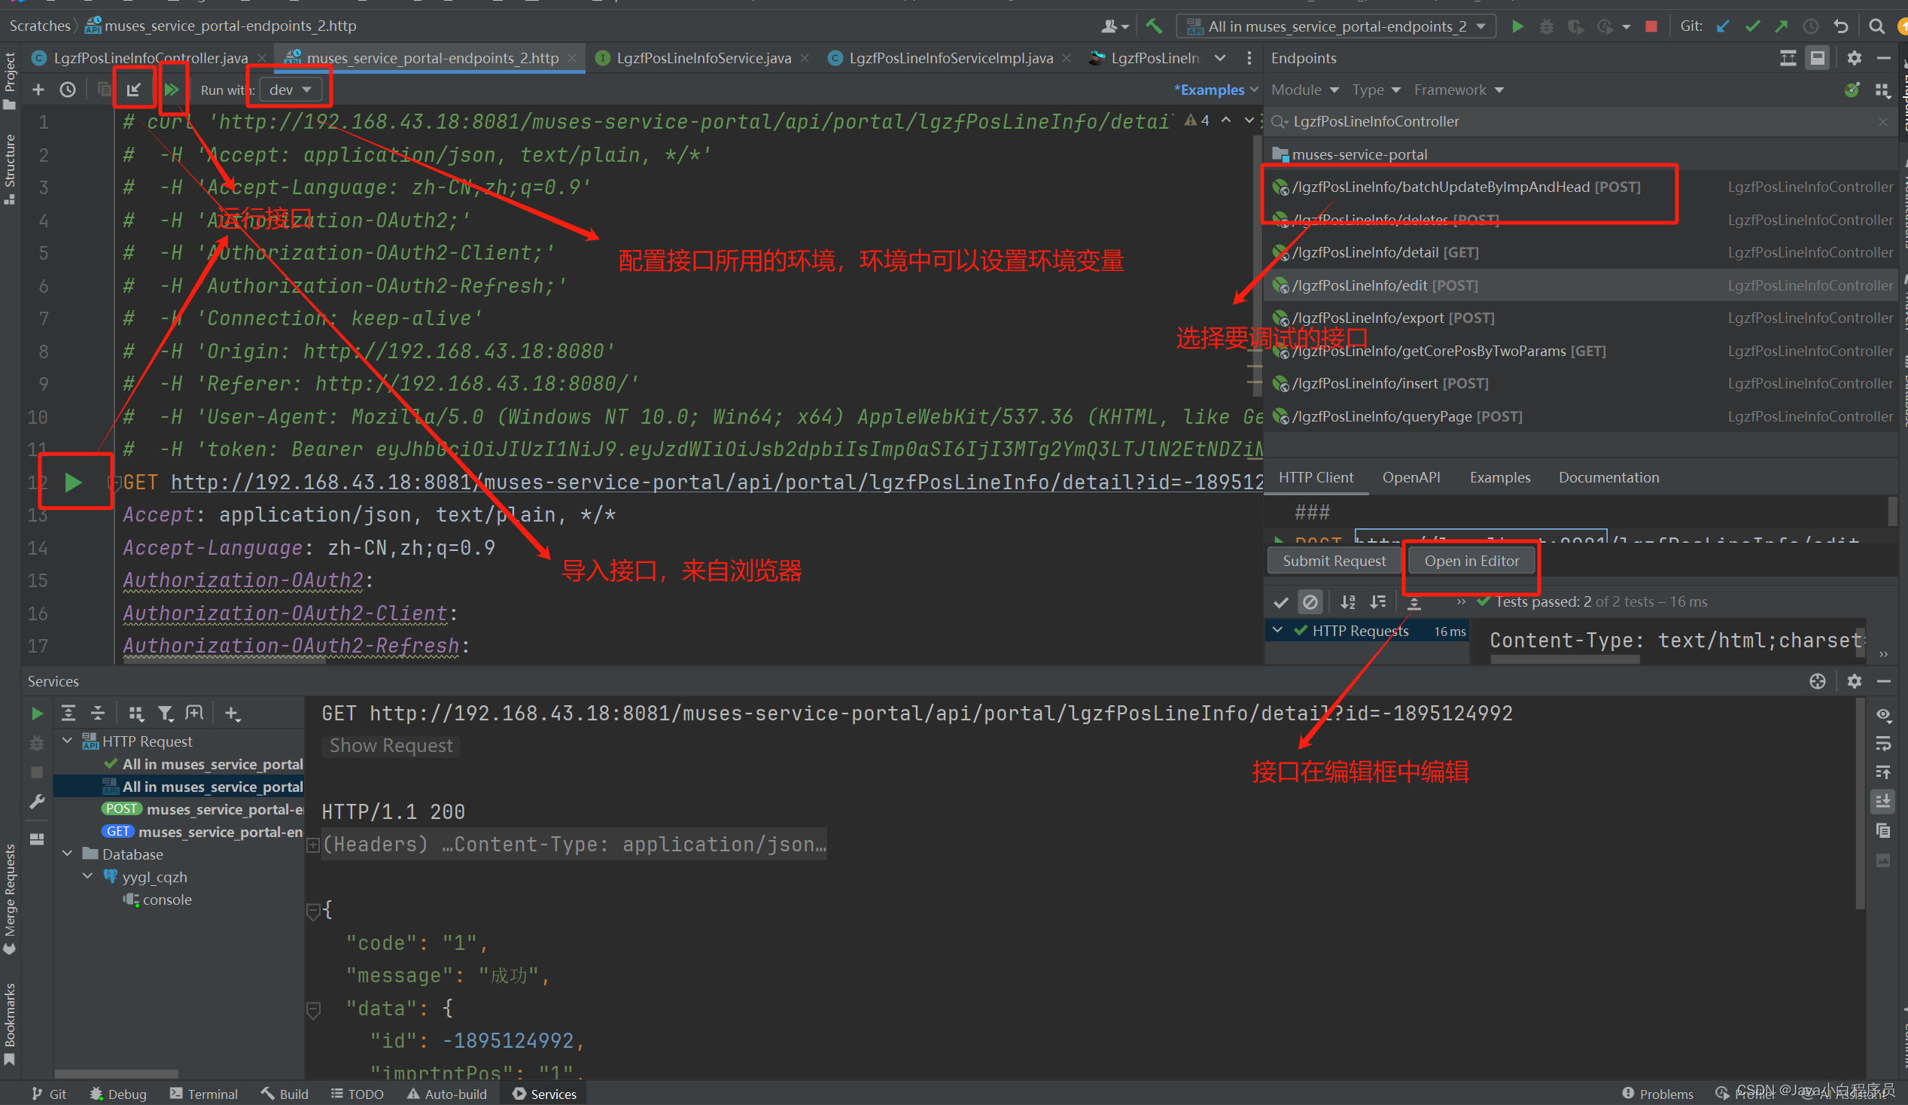Toggle soft-wrap in response viewer
Image resolution: width=1908 pixels, height=1105 pixels.
coord(1883,744)
